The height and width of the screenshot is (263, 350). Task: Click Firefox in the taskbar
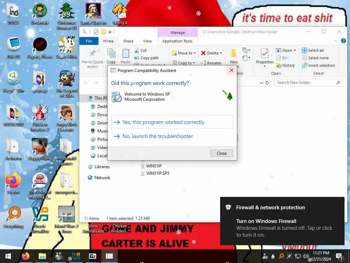click(26, 256)
